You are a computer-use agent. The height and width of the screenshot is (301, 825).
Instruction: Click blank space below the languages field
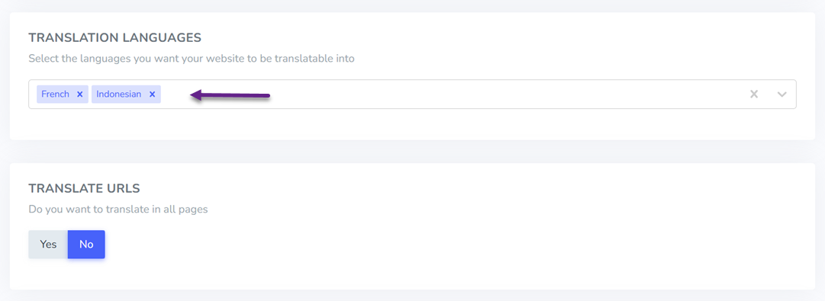point(412,124)
